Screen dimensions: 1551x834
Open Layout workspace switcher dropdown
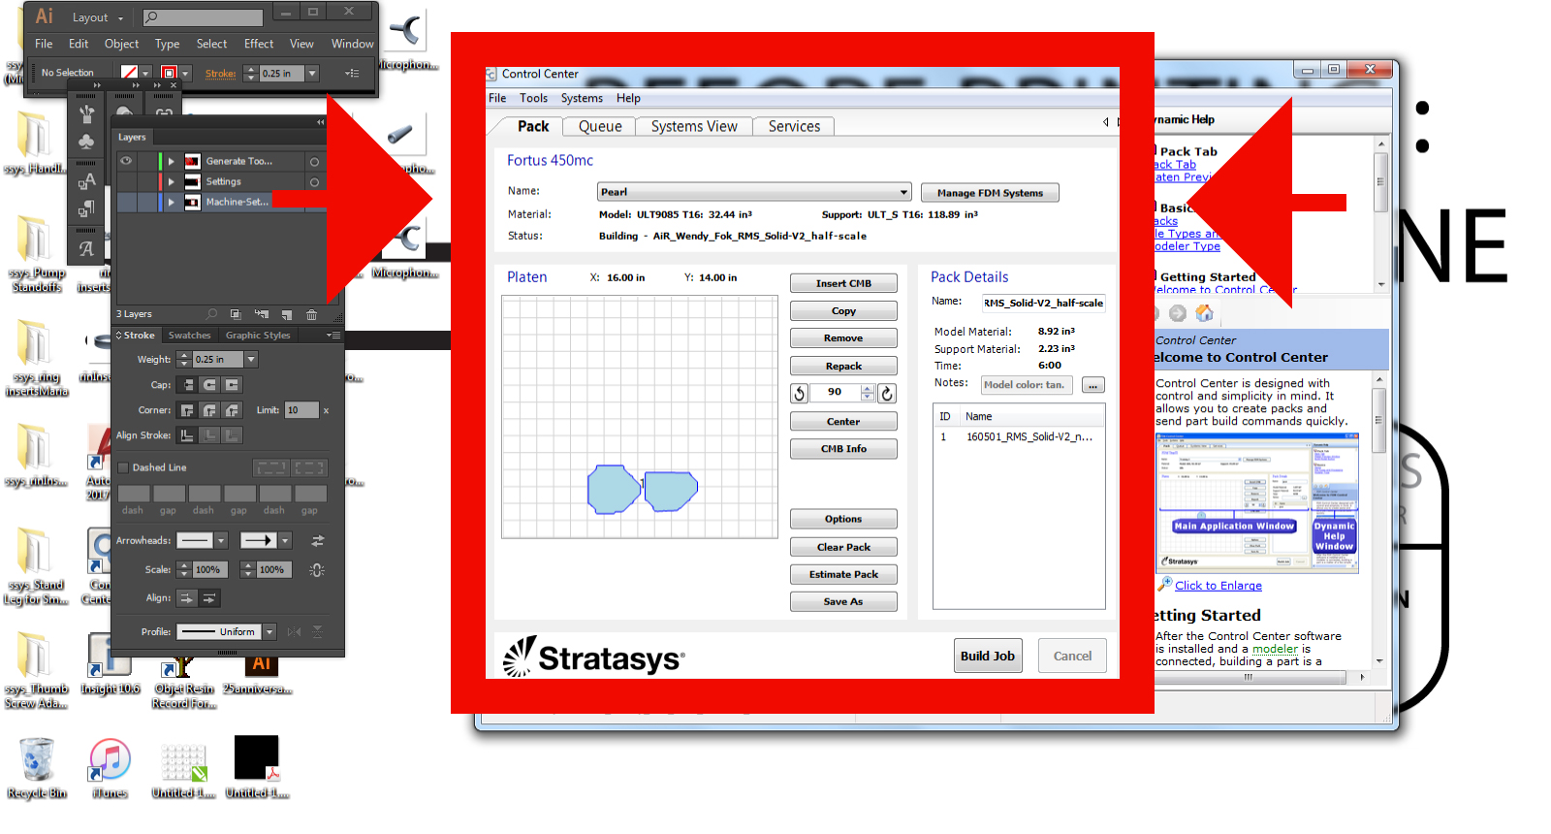point(98,17)
